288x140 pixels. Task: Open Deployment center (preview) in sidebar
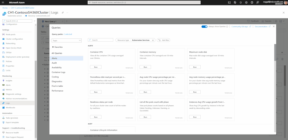tap(17, 57)
